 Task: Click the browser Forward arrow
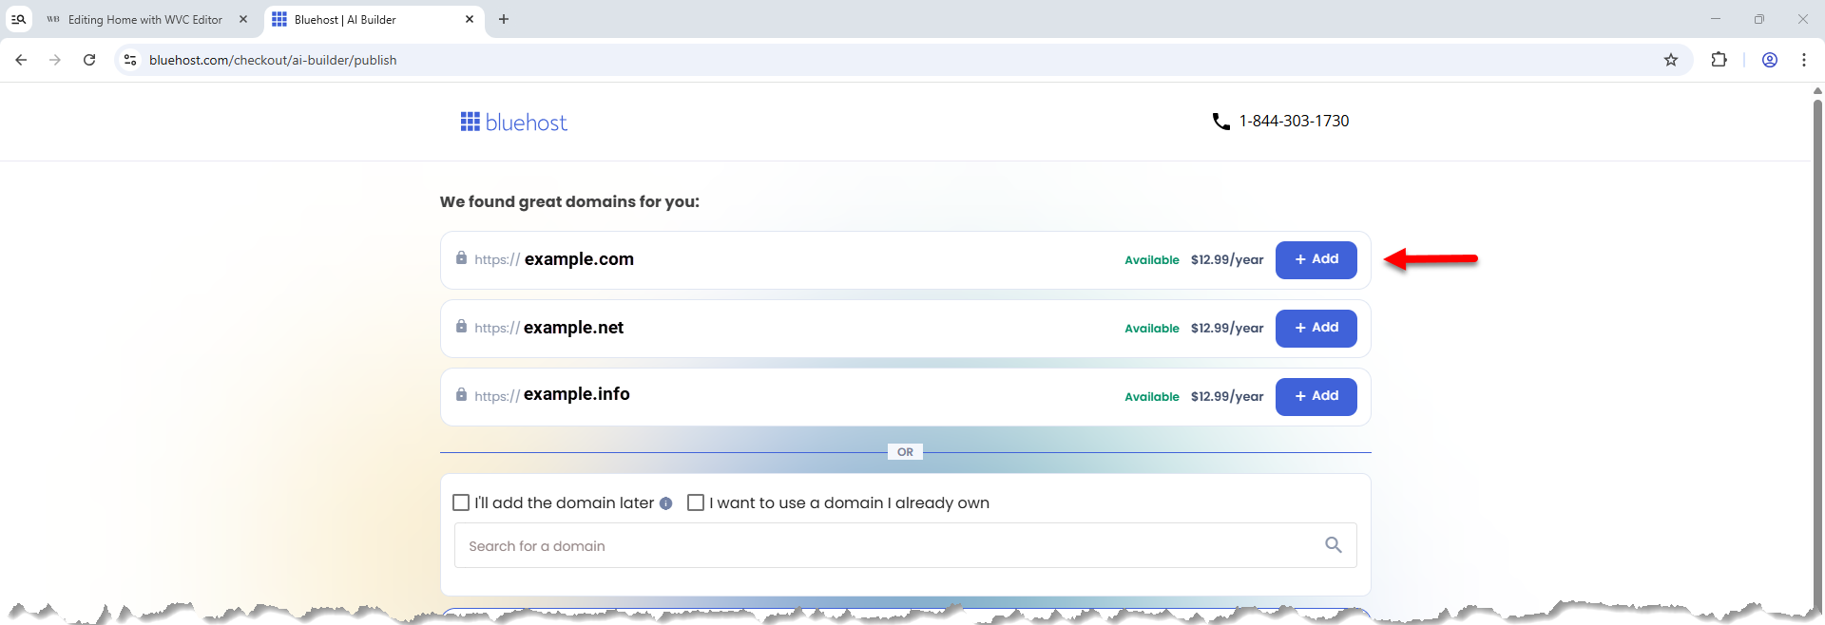[x=55, y=60]
